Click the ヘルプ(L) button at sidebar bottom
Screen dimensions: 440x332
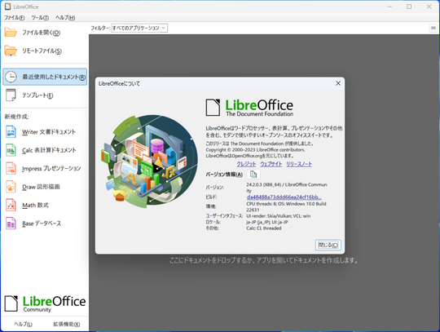24,324
